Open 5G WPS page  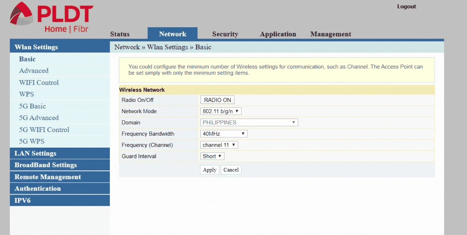tap(32, 141)
